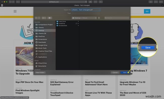Click the Share button in Safari toolbar
164x99 pixels.
[x=156, y=2]
